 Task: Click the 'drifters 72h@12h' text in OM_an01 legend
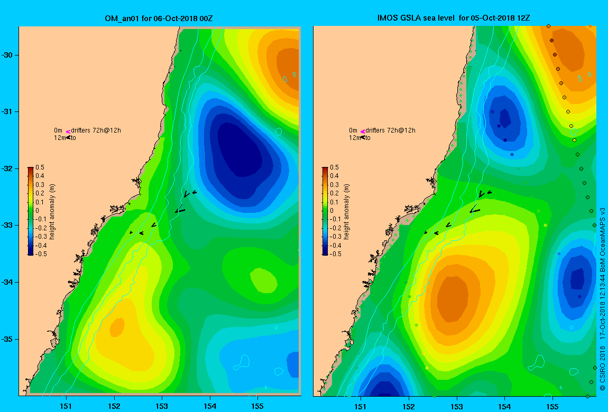pyautogui.click(x=96, y=130)
